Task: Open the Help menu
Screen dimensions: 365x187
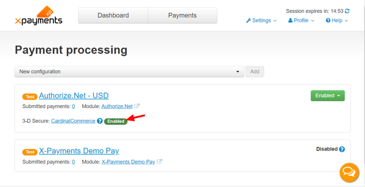Action: point(337,20)
